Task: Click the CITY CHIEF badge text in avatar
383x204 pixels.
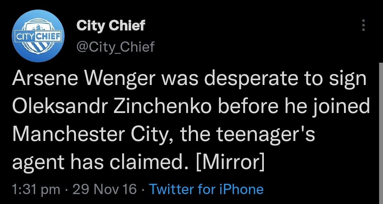Action: pyautogui.click(x=38, y=36)
